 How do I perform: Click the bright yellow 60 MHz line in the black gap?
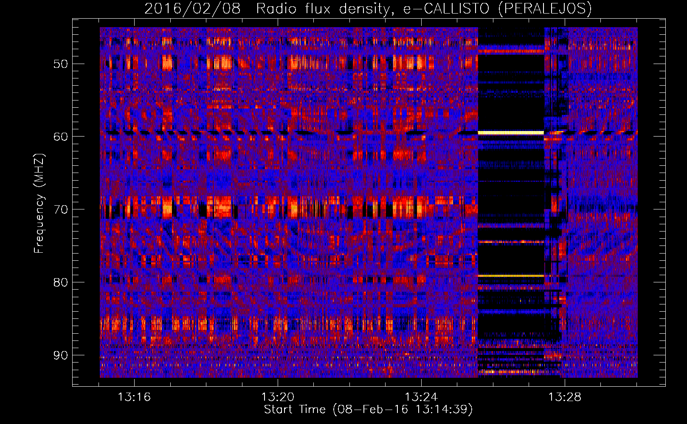511,133
